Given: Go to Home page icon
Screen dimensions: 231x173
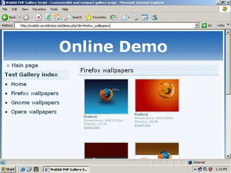Looking at the screenshot, I should 57,17.
